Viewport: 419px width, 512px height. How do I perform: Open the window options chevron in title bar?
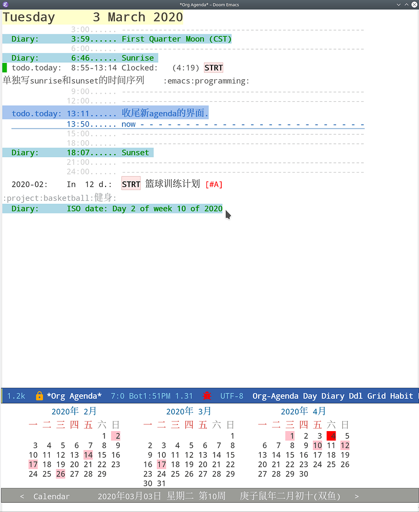click(399, 5)
